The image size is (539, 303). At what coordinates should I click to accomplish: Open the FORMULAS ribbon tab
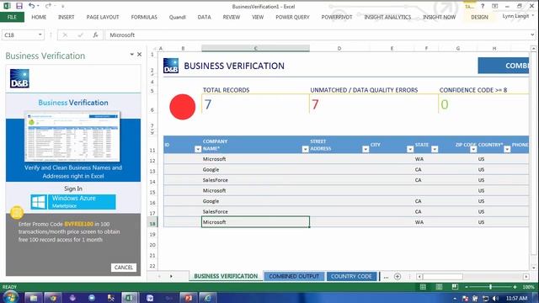[x=144, y=17]
